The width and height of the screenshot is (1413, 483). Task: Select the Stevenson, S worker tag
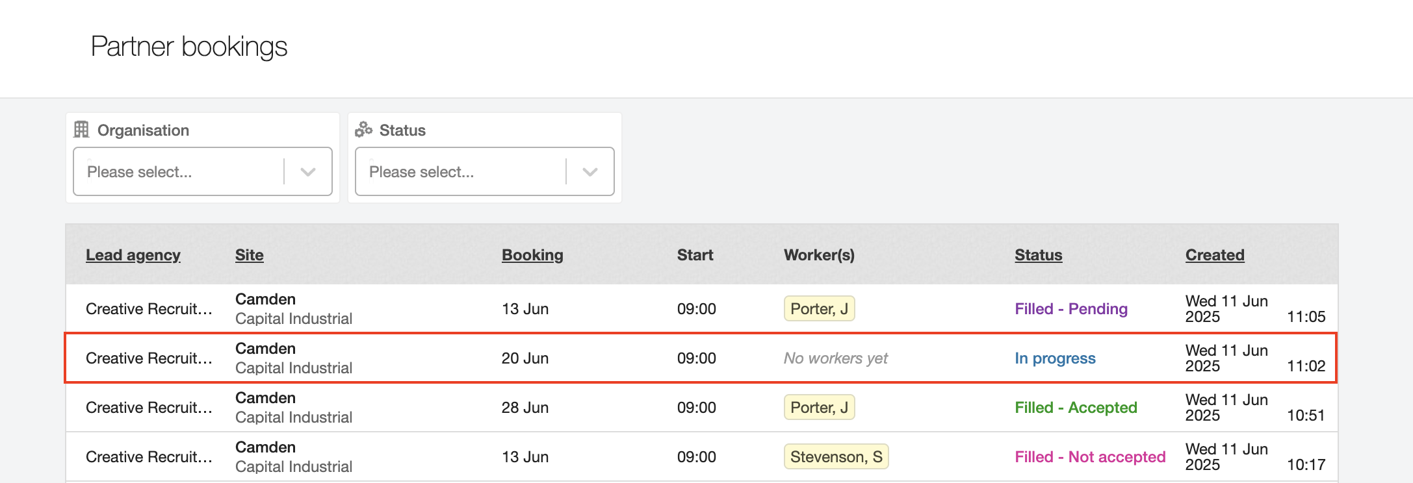pyautogui.click(x=836, y=457)
